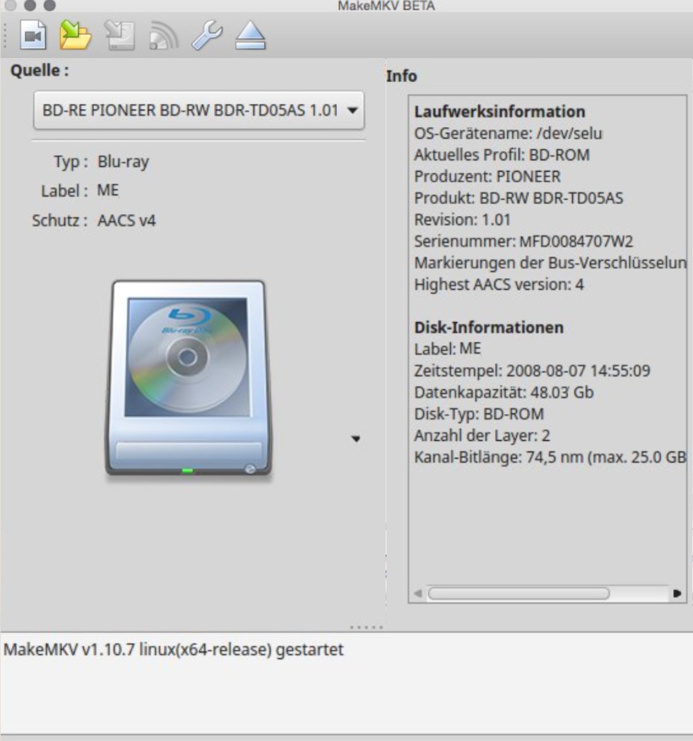Click the small arrow beside the drive image

(x=356, y=439)
